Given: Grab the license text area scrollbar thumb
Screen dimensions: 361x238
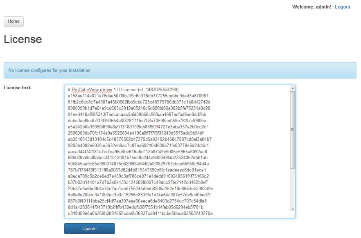Looking at the screenshot, I should coord(293,130).
